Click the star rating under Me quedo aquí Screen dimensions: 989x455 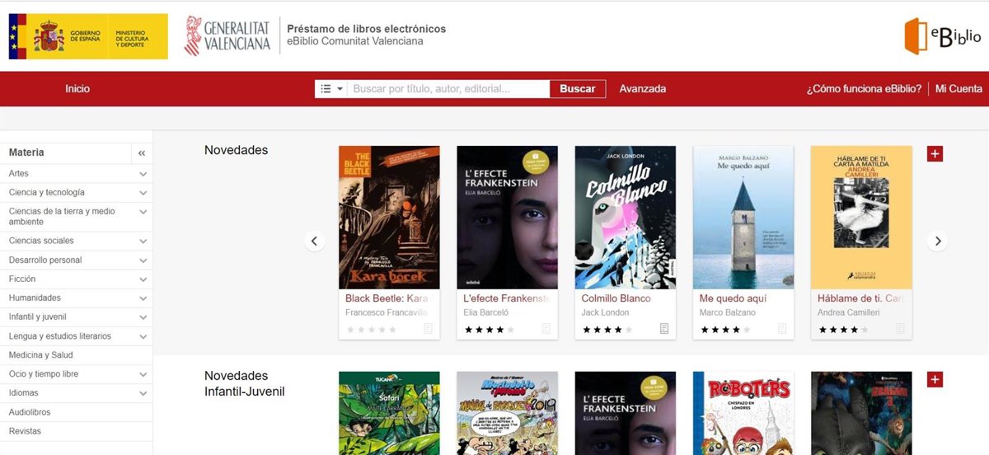tap(725, 330)
